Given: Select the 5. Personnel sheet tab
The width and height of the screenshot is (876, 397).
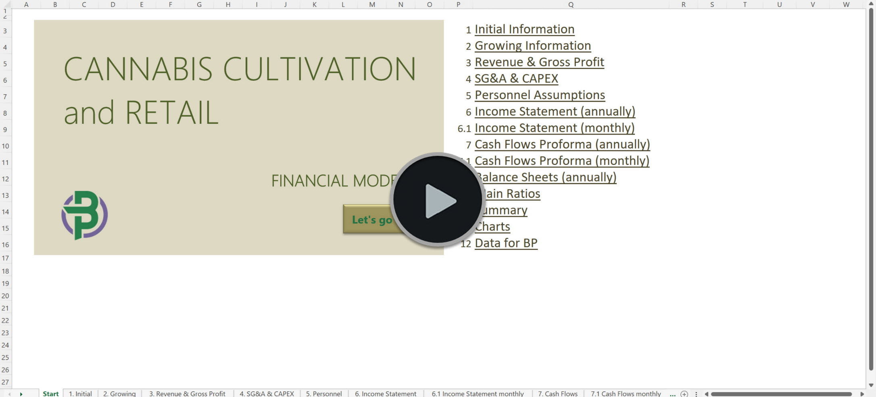Looking at the screenshot, I should pyautogui.click(x=323, y=394).
